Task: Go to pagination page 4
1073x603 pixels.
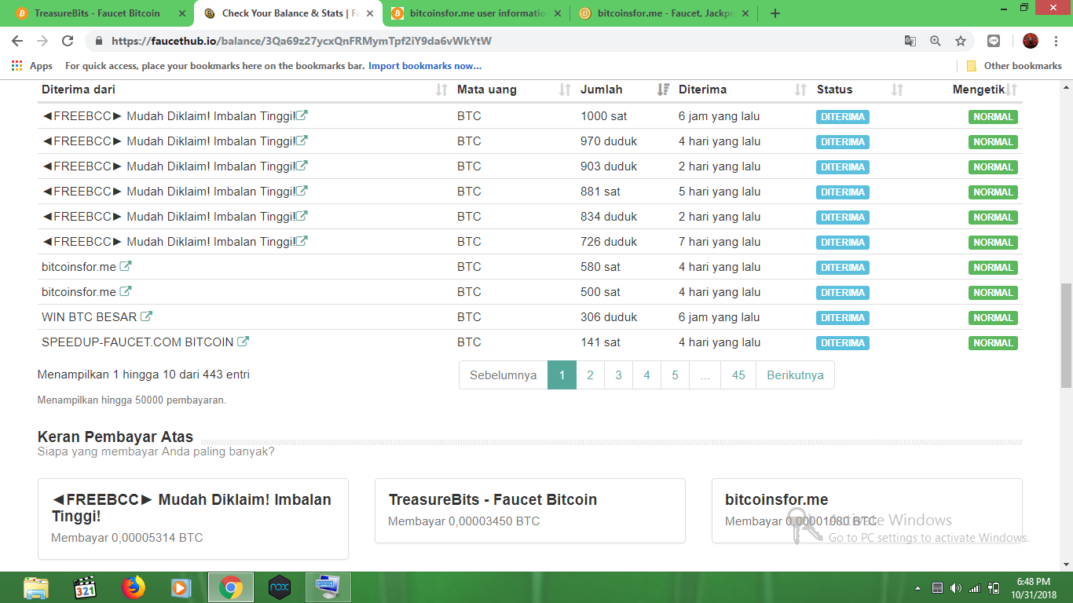Action: click(646, 375)
